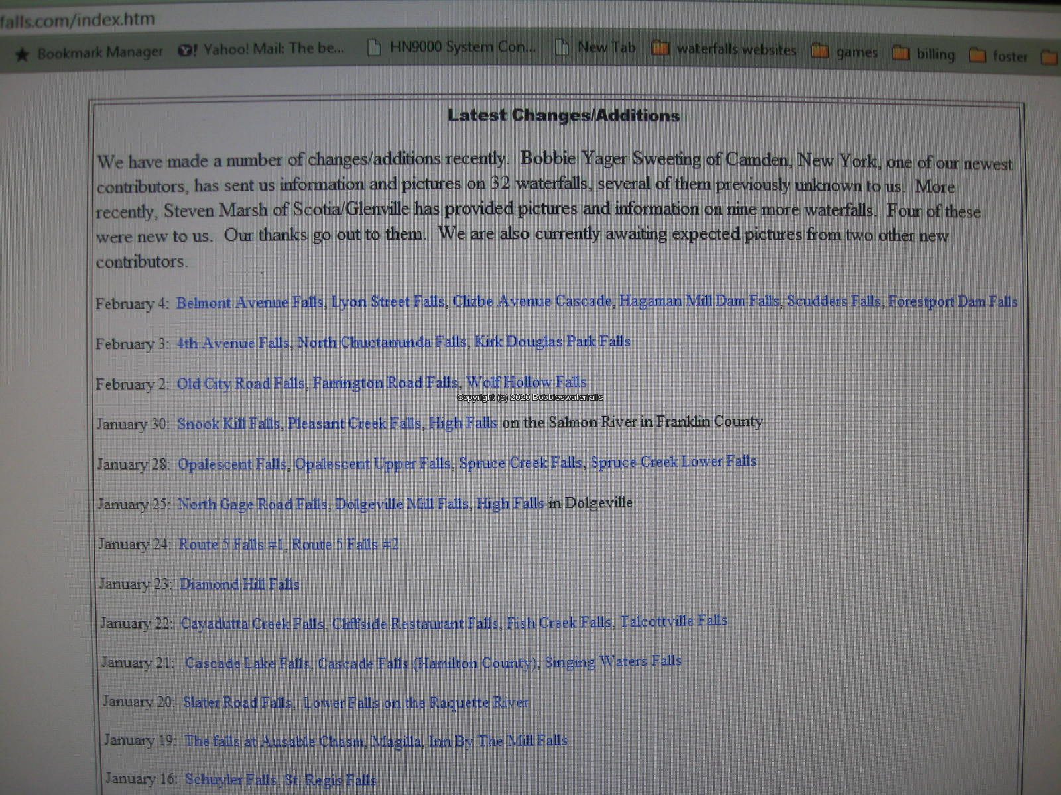Viewport: 1061px width, 795px height.
Task: Open Spruce Creek Lower Falls link
Action: pyautogui.click(x=674, y=462)
